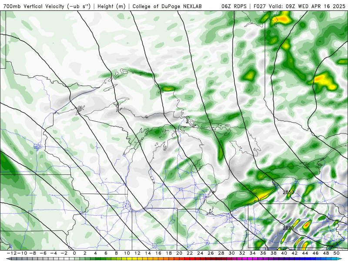Click the '−8' value on color scale
The width and height of the screenshot is (348, 261).
[x=32, y=253]
